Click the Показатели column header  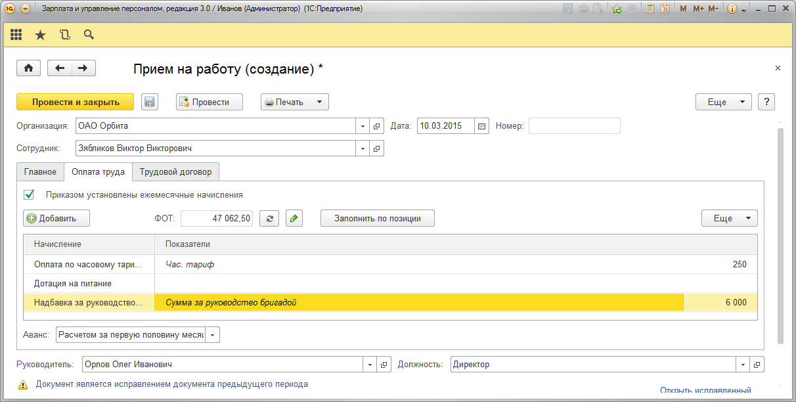coord(456,244)
